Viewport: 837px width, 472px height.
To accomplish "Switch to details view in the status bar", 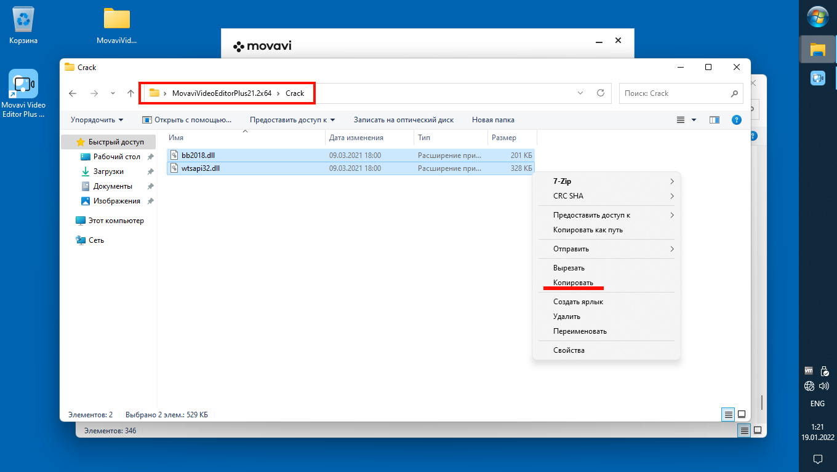I will (728, 414).
